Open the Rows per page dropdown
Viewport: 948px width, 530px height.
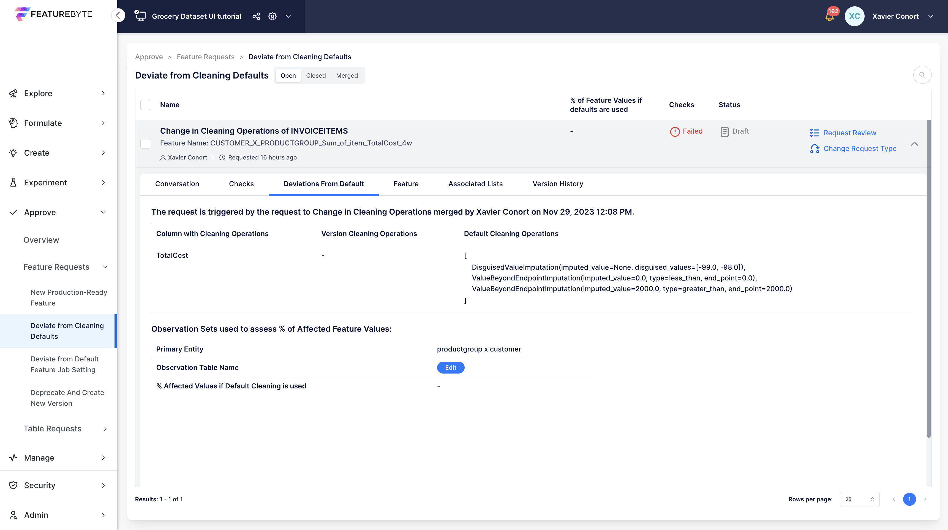click(859, 499)
